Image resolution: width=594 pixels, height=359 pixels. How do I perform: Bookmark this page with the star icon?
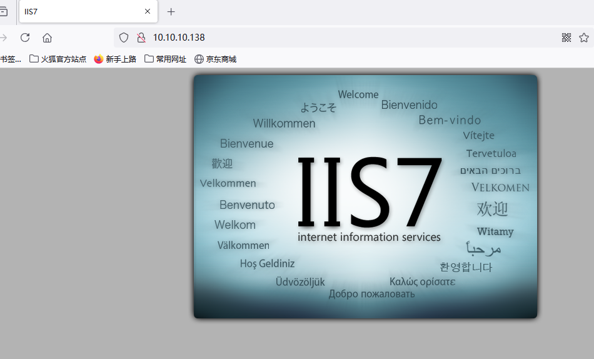(584, 38)
